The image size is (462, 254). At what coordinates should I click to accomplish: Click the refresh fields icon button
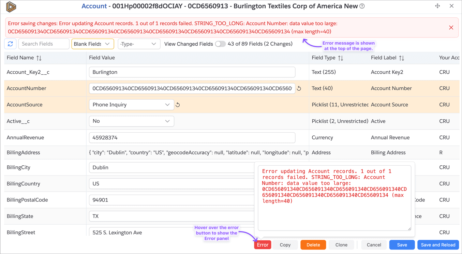point(10,44)
